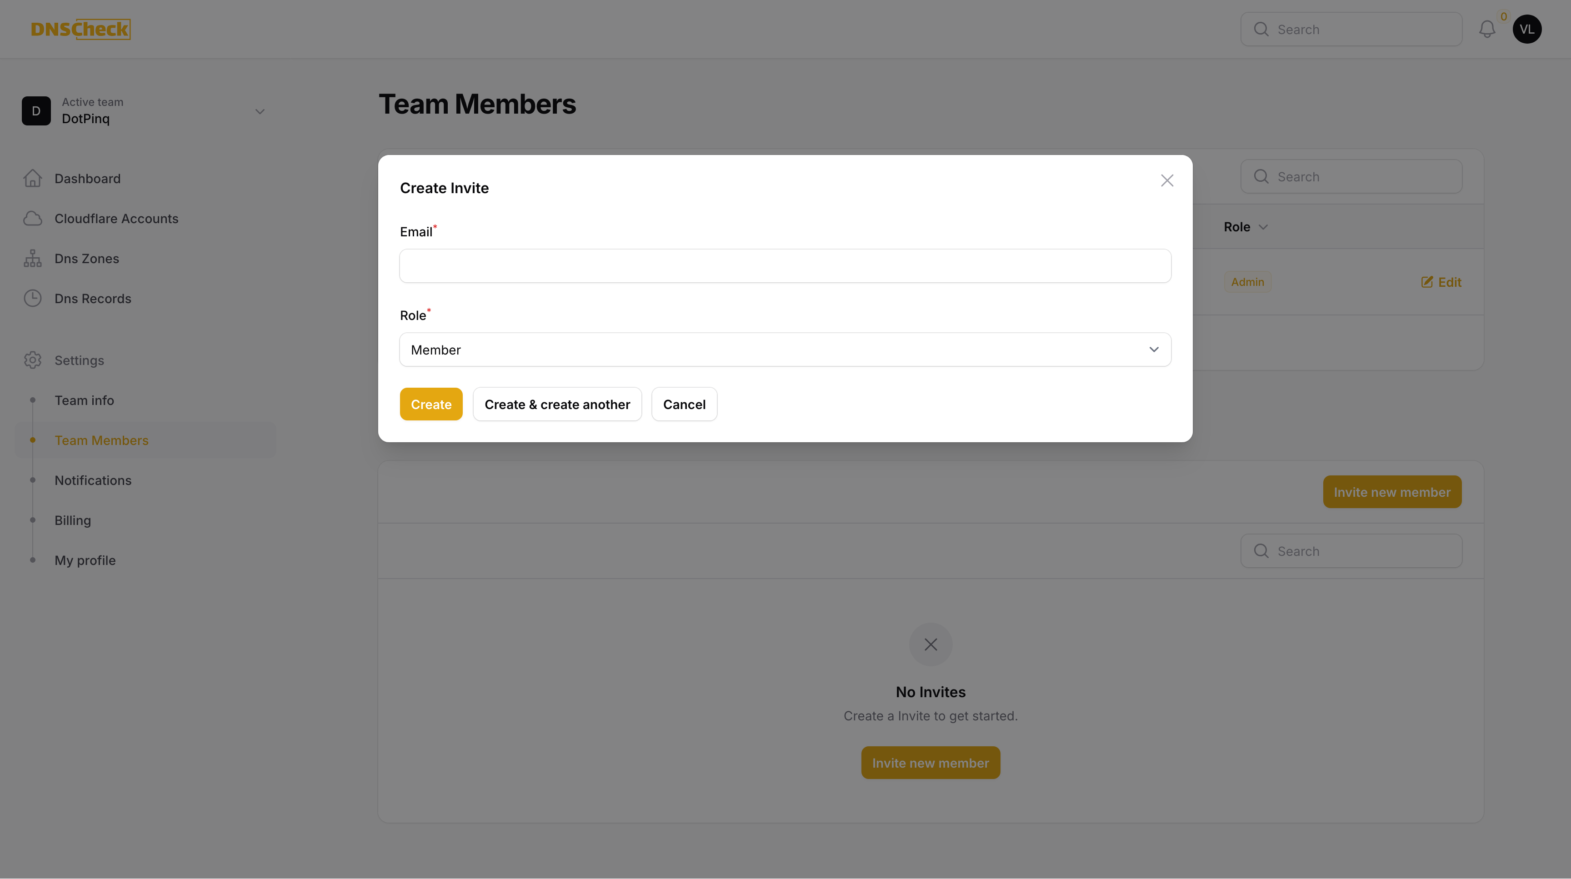Viewport: 1571px width, 879px height.
Task: Click Cancel to dismiss Create Invite modal
Action: pyautogui.click(x=684, y=404)
